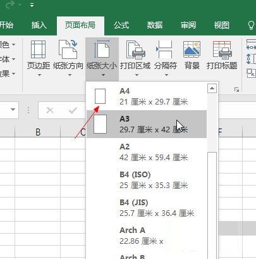Switch to the 插入 Insert tab
This screenshot has height=259, width=256.
pos(39,25)
